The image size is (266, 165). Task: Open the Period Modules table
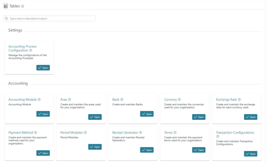95,147
